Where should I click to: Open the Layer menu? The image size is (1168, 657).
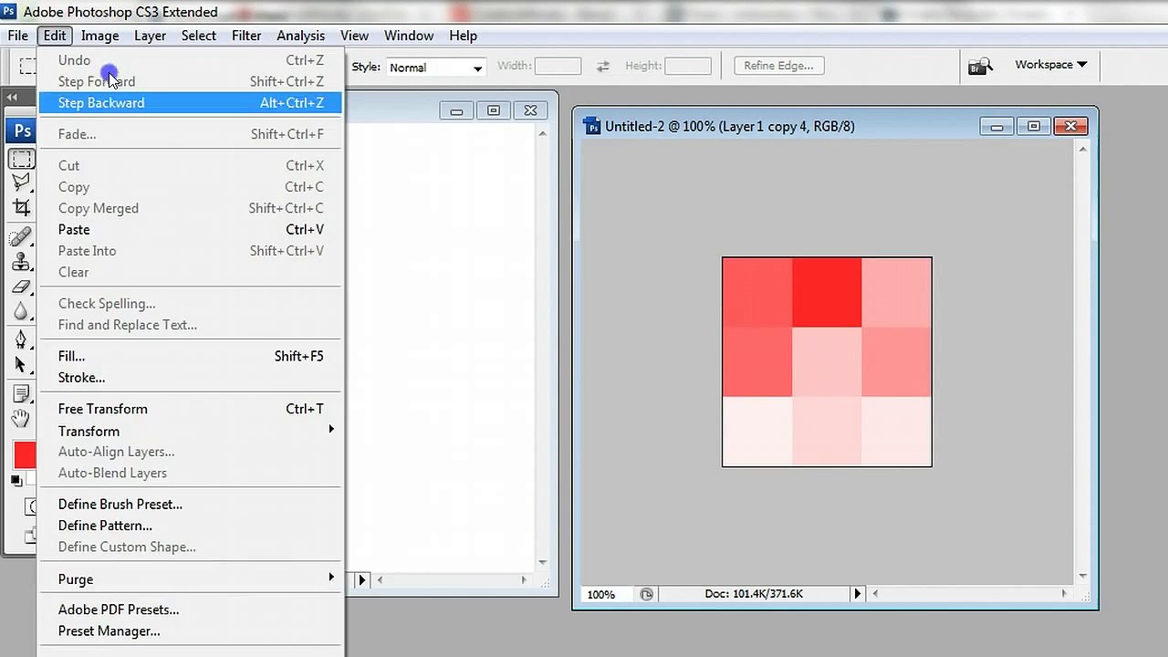point(150,36)
